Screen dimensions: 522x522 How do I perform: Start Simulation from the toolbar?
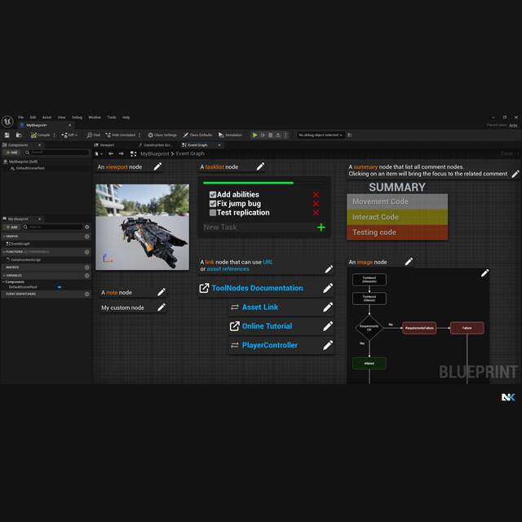pos(230,135)
